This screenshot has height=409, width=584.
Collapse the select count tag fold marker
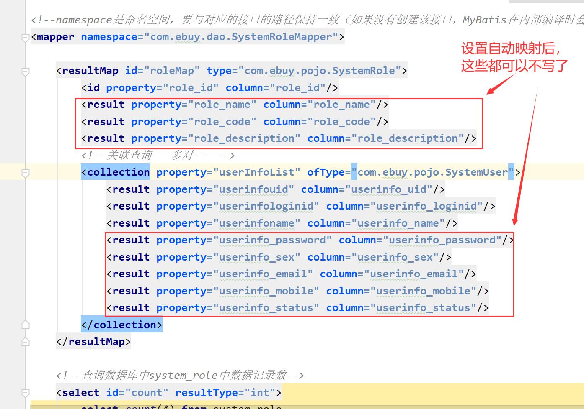pos(25,393)
